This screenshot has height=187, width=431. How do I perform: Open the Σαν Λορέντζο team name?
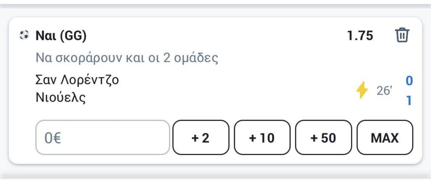click(77, 80)
